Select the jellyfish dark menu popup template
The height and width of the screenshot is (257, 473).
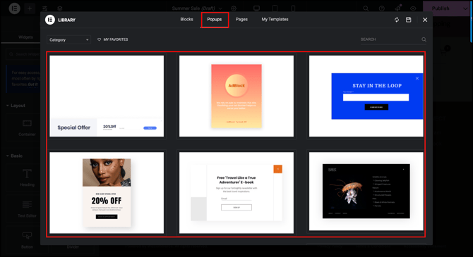(366, 192)
